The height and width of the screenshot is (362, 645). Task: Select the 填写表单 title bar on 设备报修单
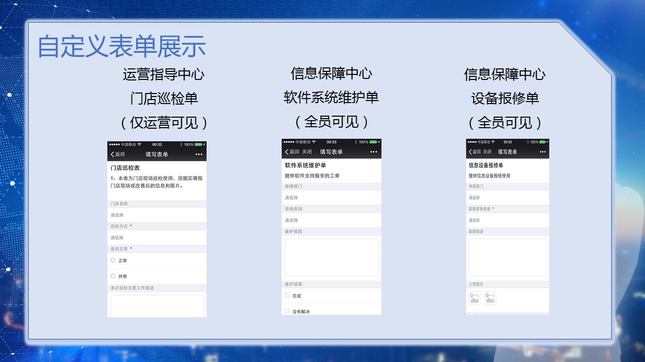pyautogui.click(x=507, y=152)
